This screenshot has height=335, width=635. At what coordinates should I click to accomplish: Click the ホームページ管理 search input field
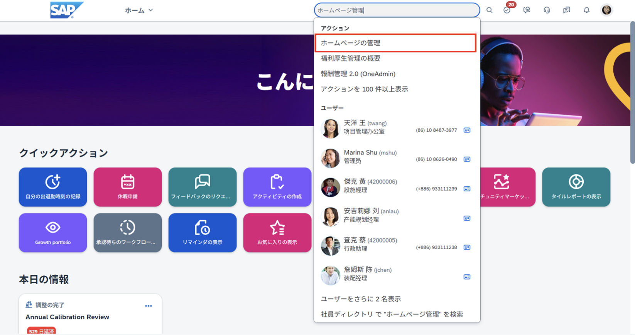point(397,10)
